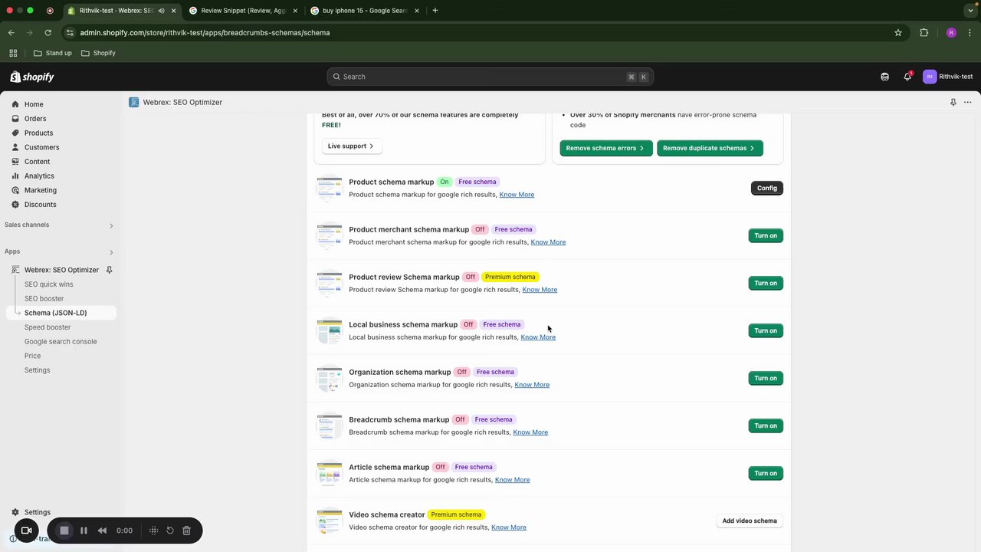Click Remove duplicate schemas button
This screenshot has height=552, width=981.
coord(710,148)
